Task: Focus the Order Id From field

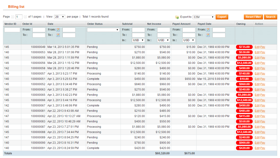Action: pos(39,30)
